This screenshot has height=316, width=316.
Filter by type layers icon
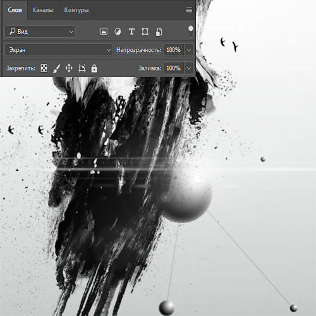[131, 32]
